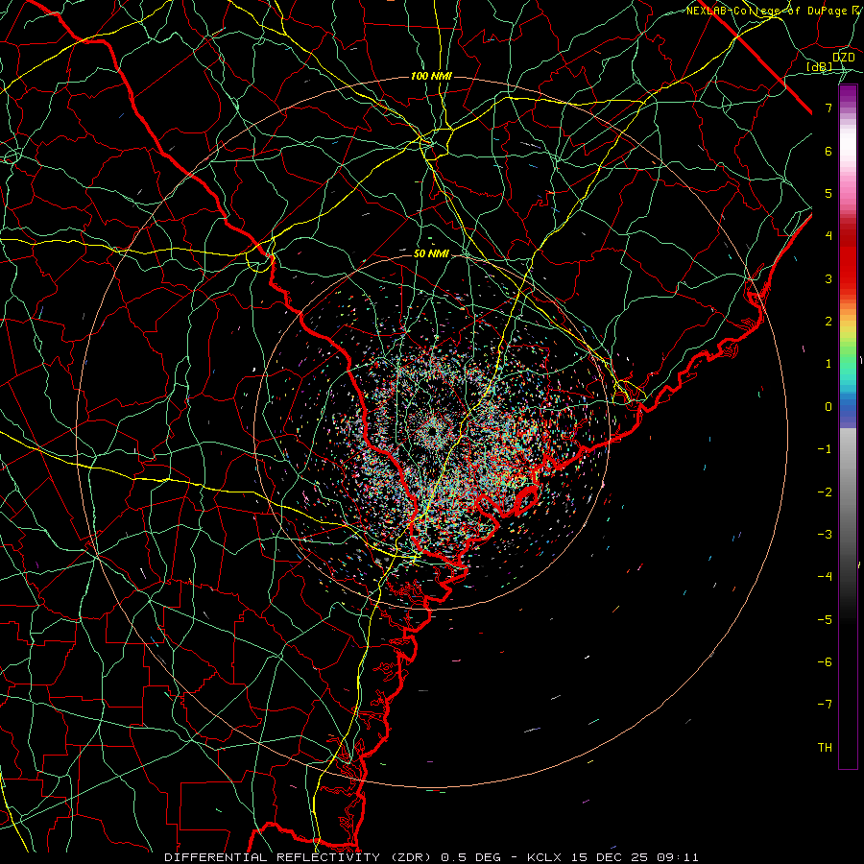This screenshot has height=864, width=864.
Task: Click the "3" value on the dB scale
Action: coord(828,278)
